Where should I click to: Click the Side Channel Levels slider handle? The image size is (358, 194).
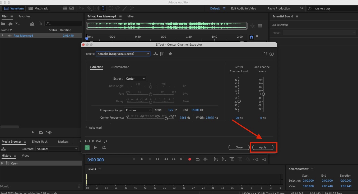pyautogui.click(x=263, y=94)
